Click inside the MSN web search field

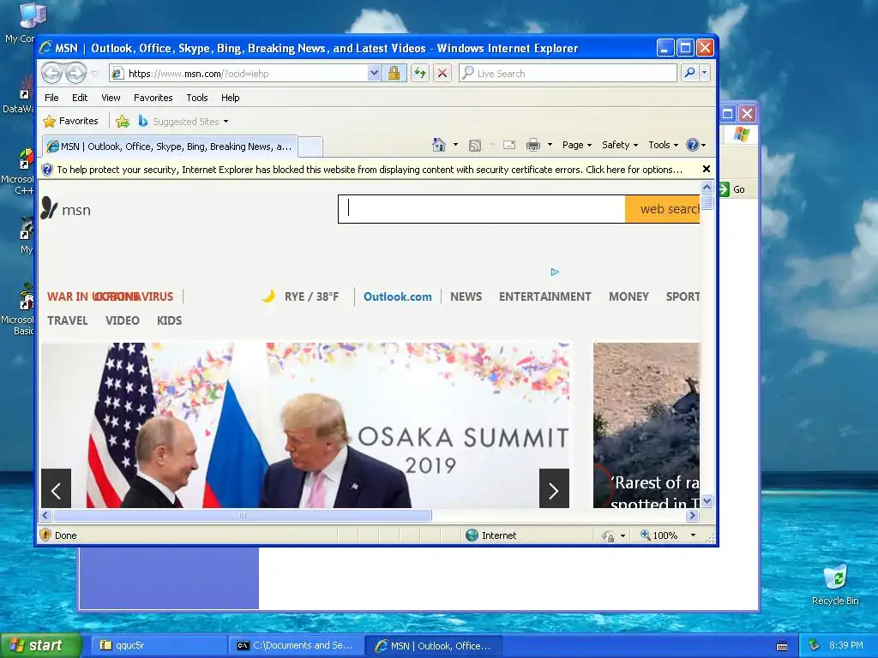482,209
